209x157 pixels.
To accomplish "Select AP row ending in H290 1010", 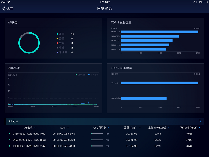I will [x=29, y=134].
